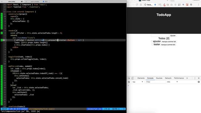Reload the page in the browser

tap(137, 5)
